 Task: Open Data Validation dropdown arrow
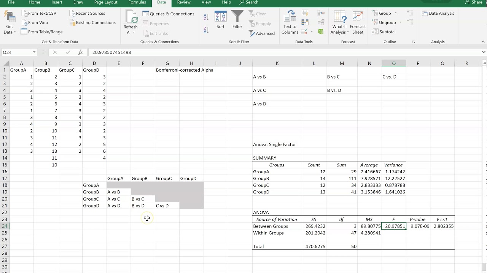[x=312, y=31]
